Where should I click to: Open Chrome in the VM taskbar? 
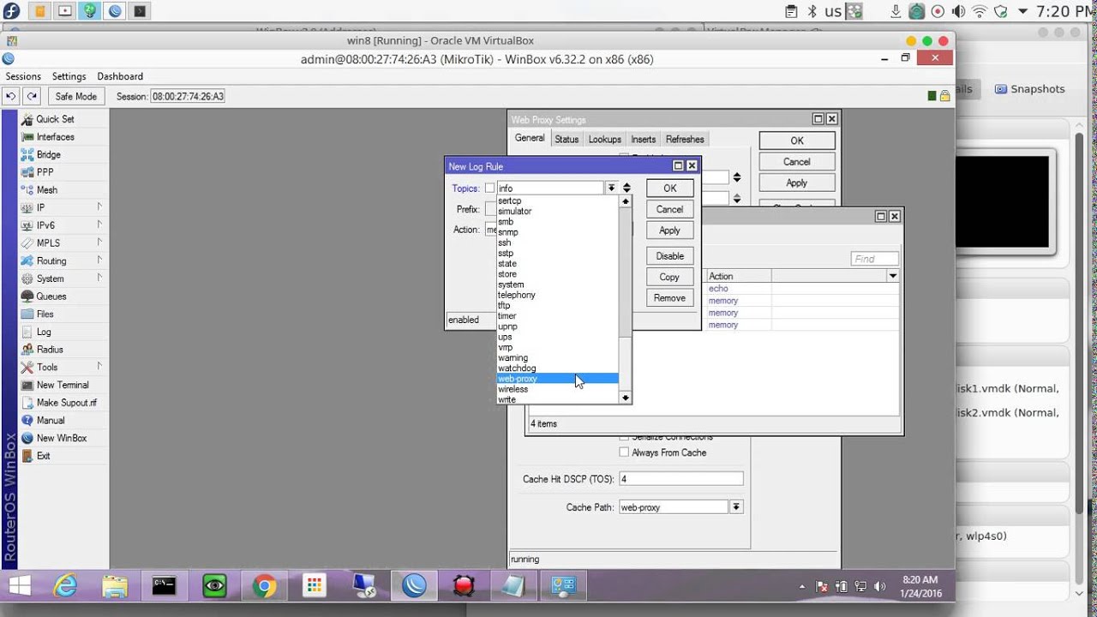tap(264, 586)
